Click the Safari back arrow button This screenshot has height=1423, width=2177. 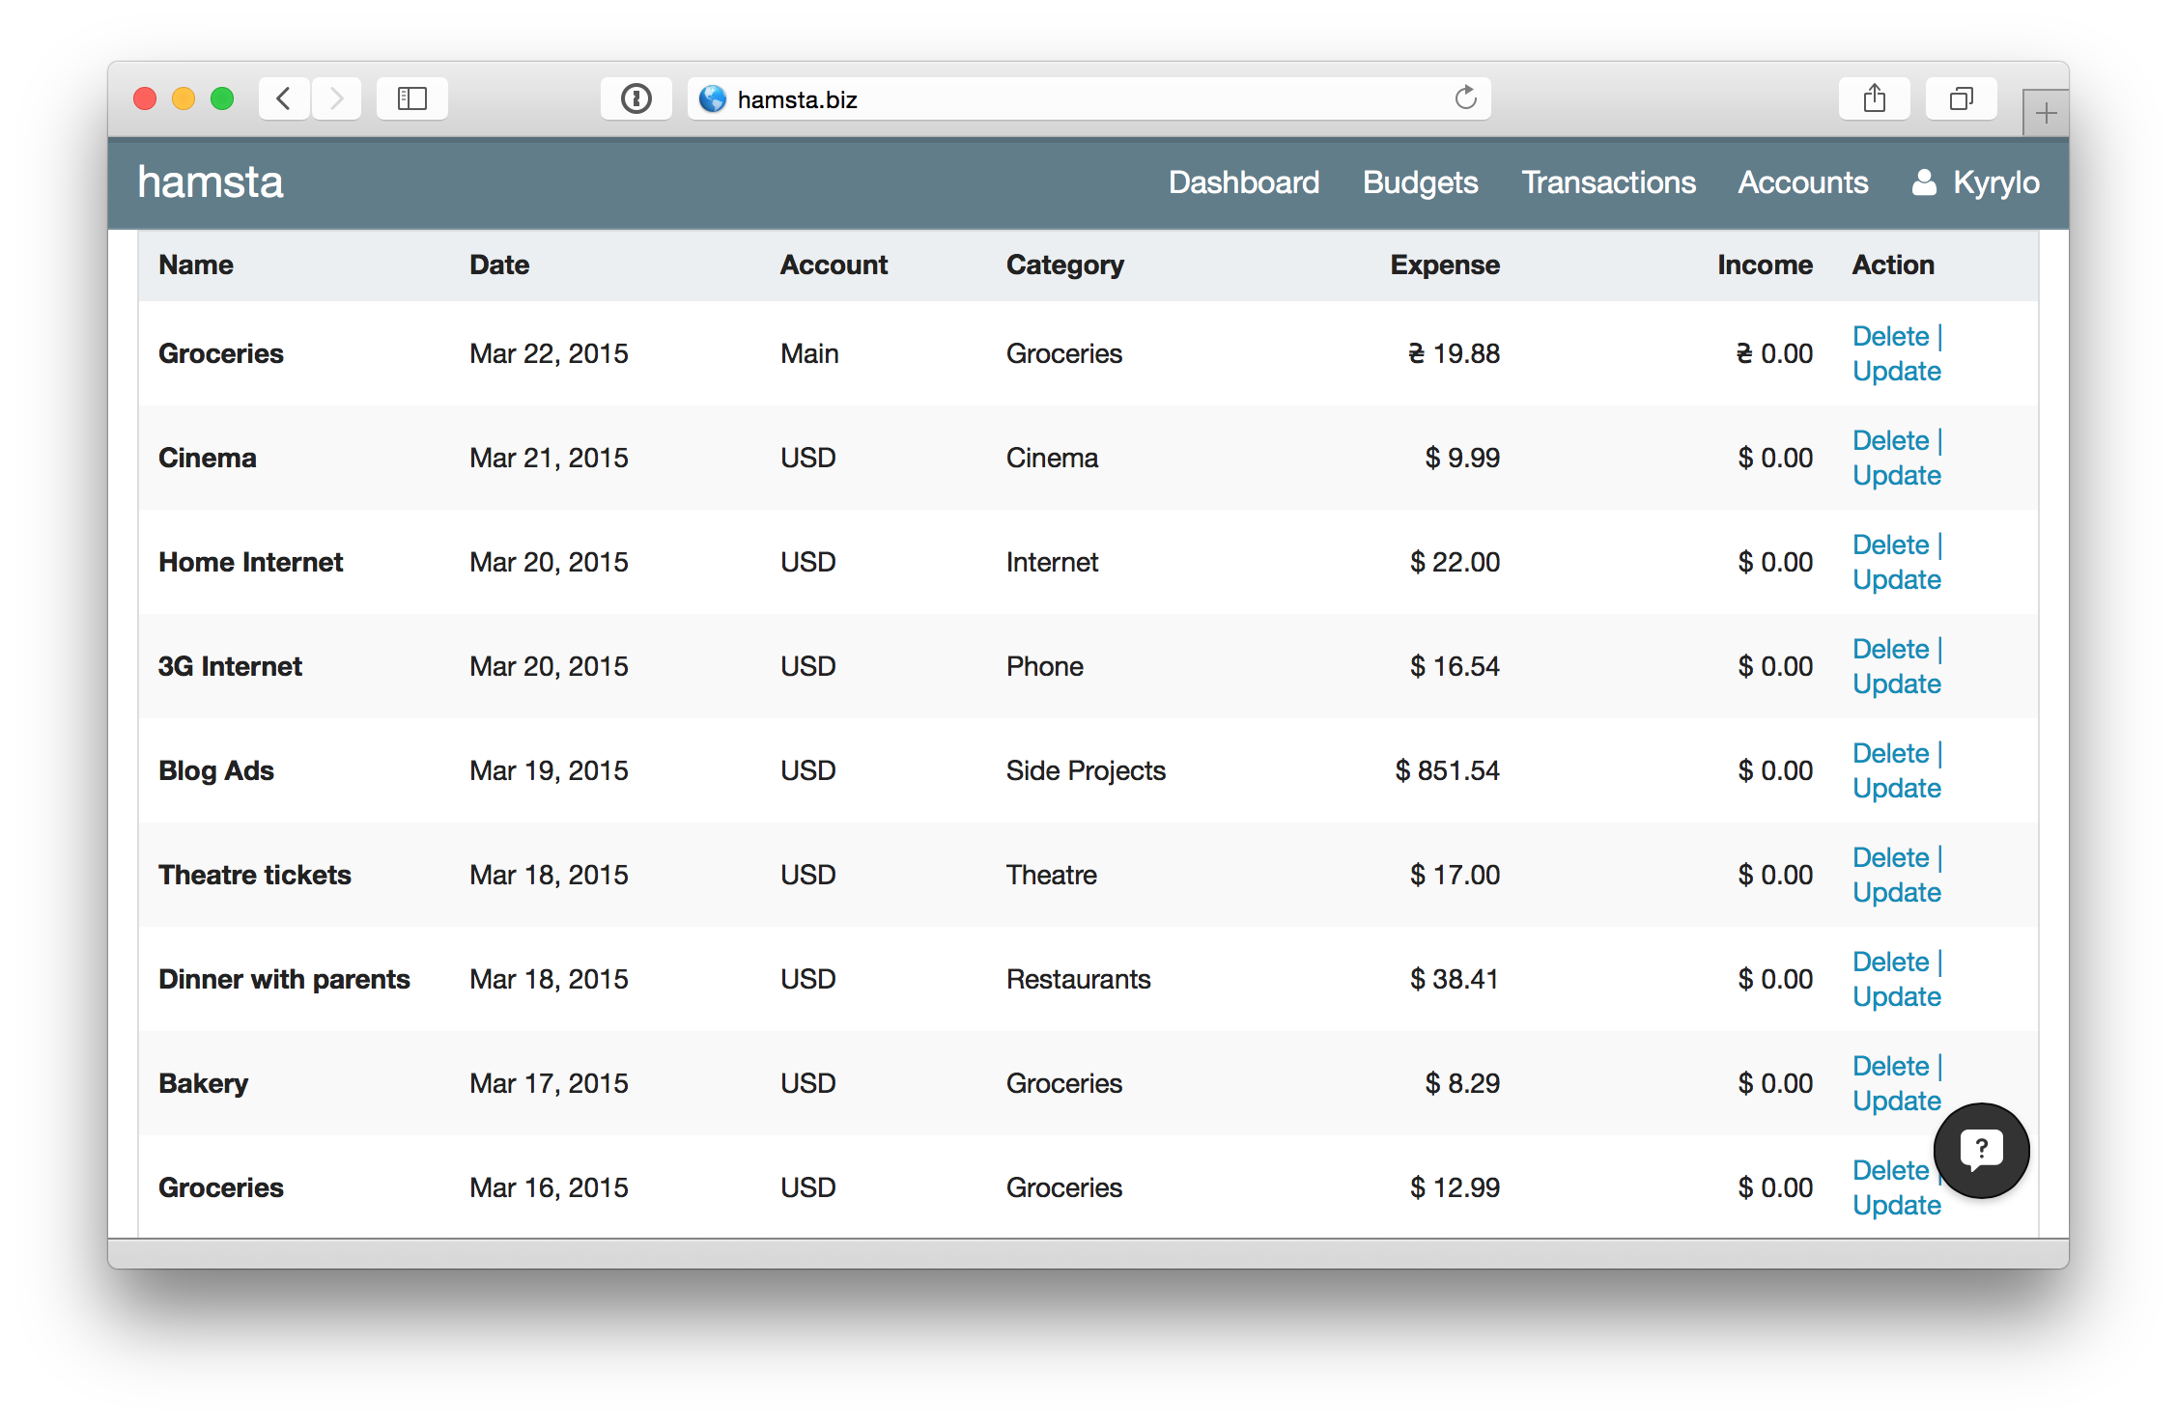tap(284, 98)
